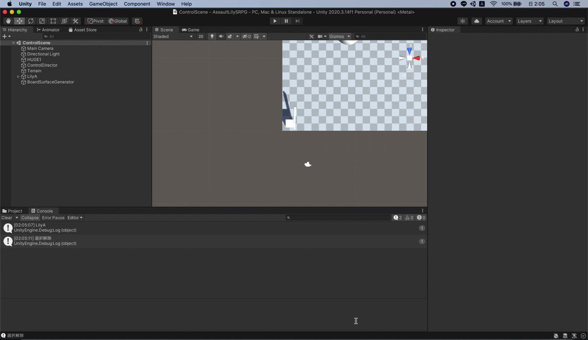Collapse the ControlScene hierarchy
Viewport: 588px width, 340px height.
13,43
